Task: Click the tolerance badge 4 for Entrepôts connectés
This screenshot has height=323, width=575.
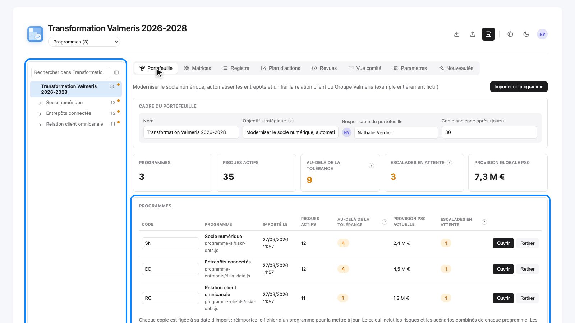Action: coord(343,269)
